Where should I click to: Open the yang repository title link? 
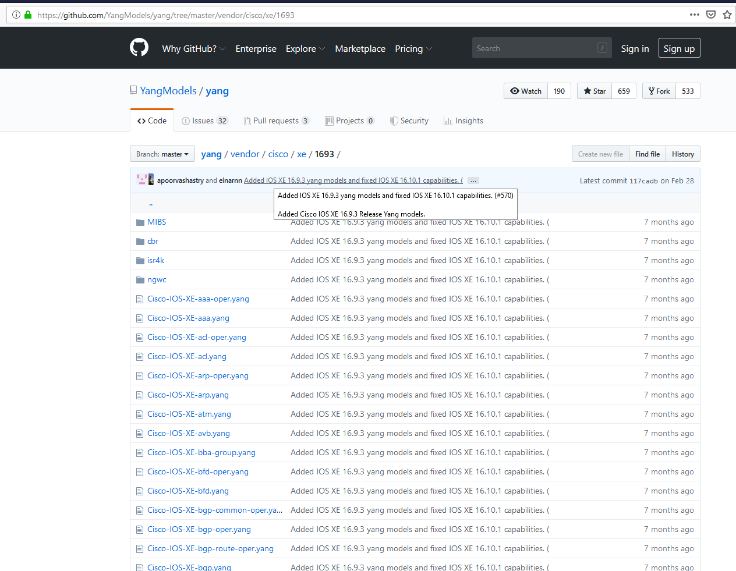[217, 91]
